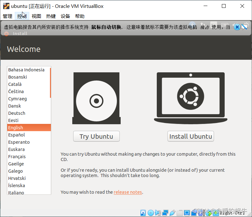The image size is (252, 217).
Task: Open the 热键 menu
Action: (x=51, y=16)
